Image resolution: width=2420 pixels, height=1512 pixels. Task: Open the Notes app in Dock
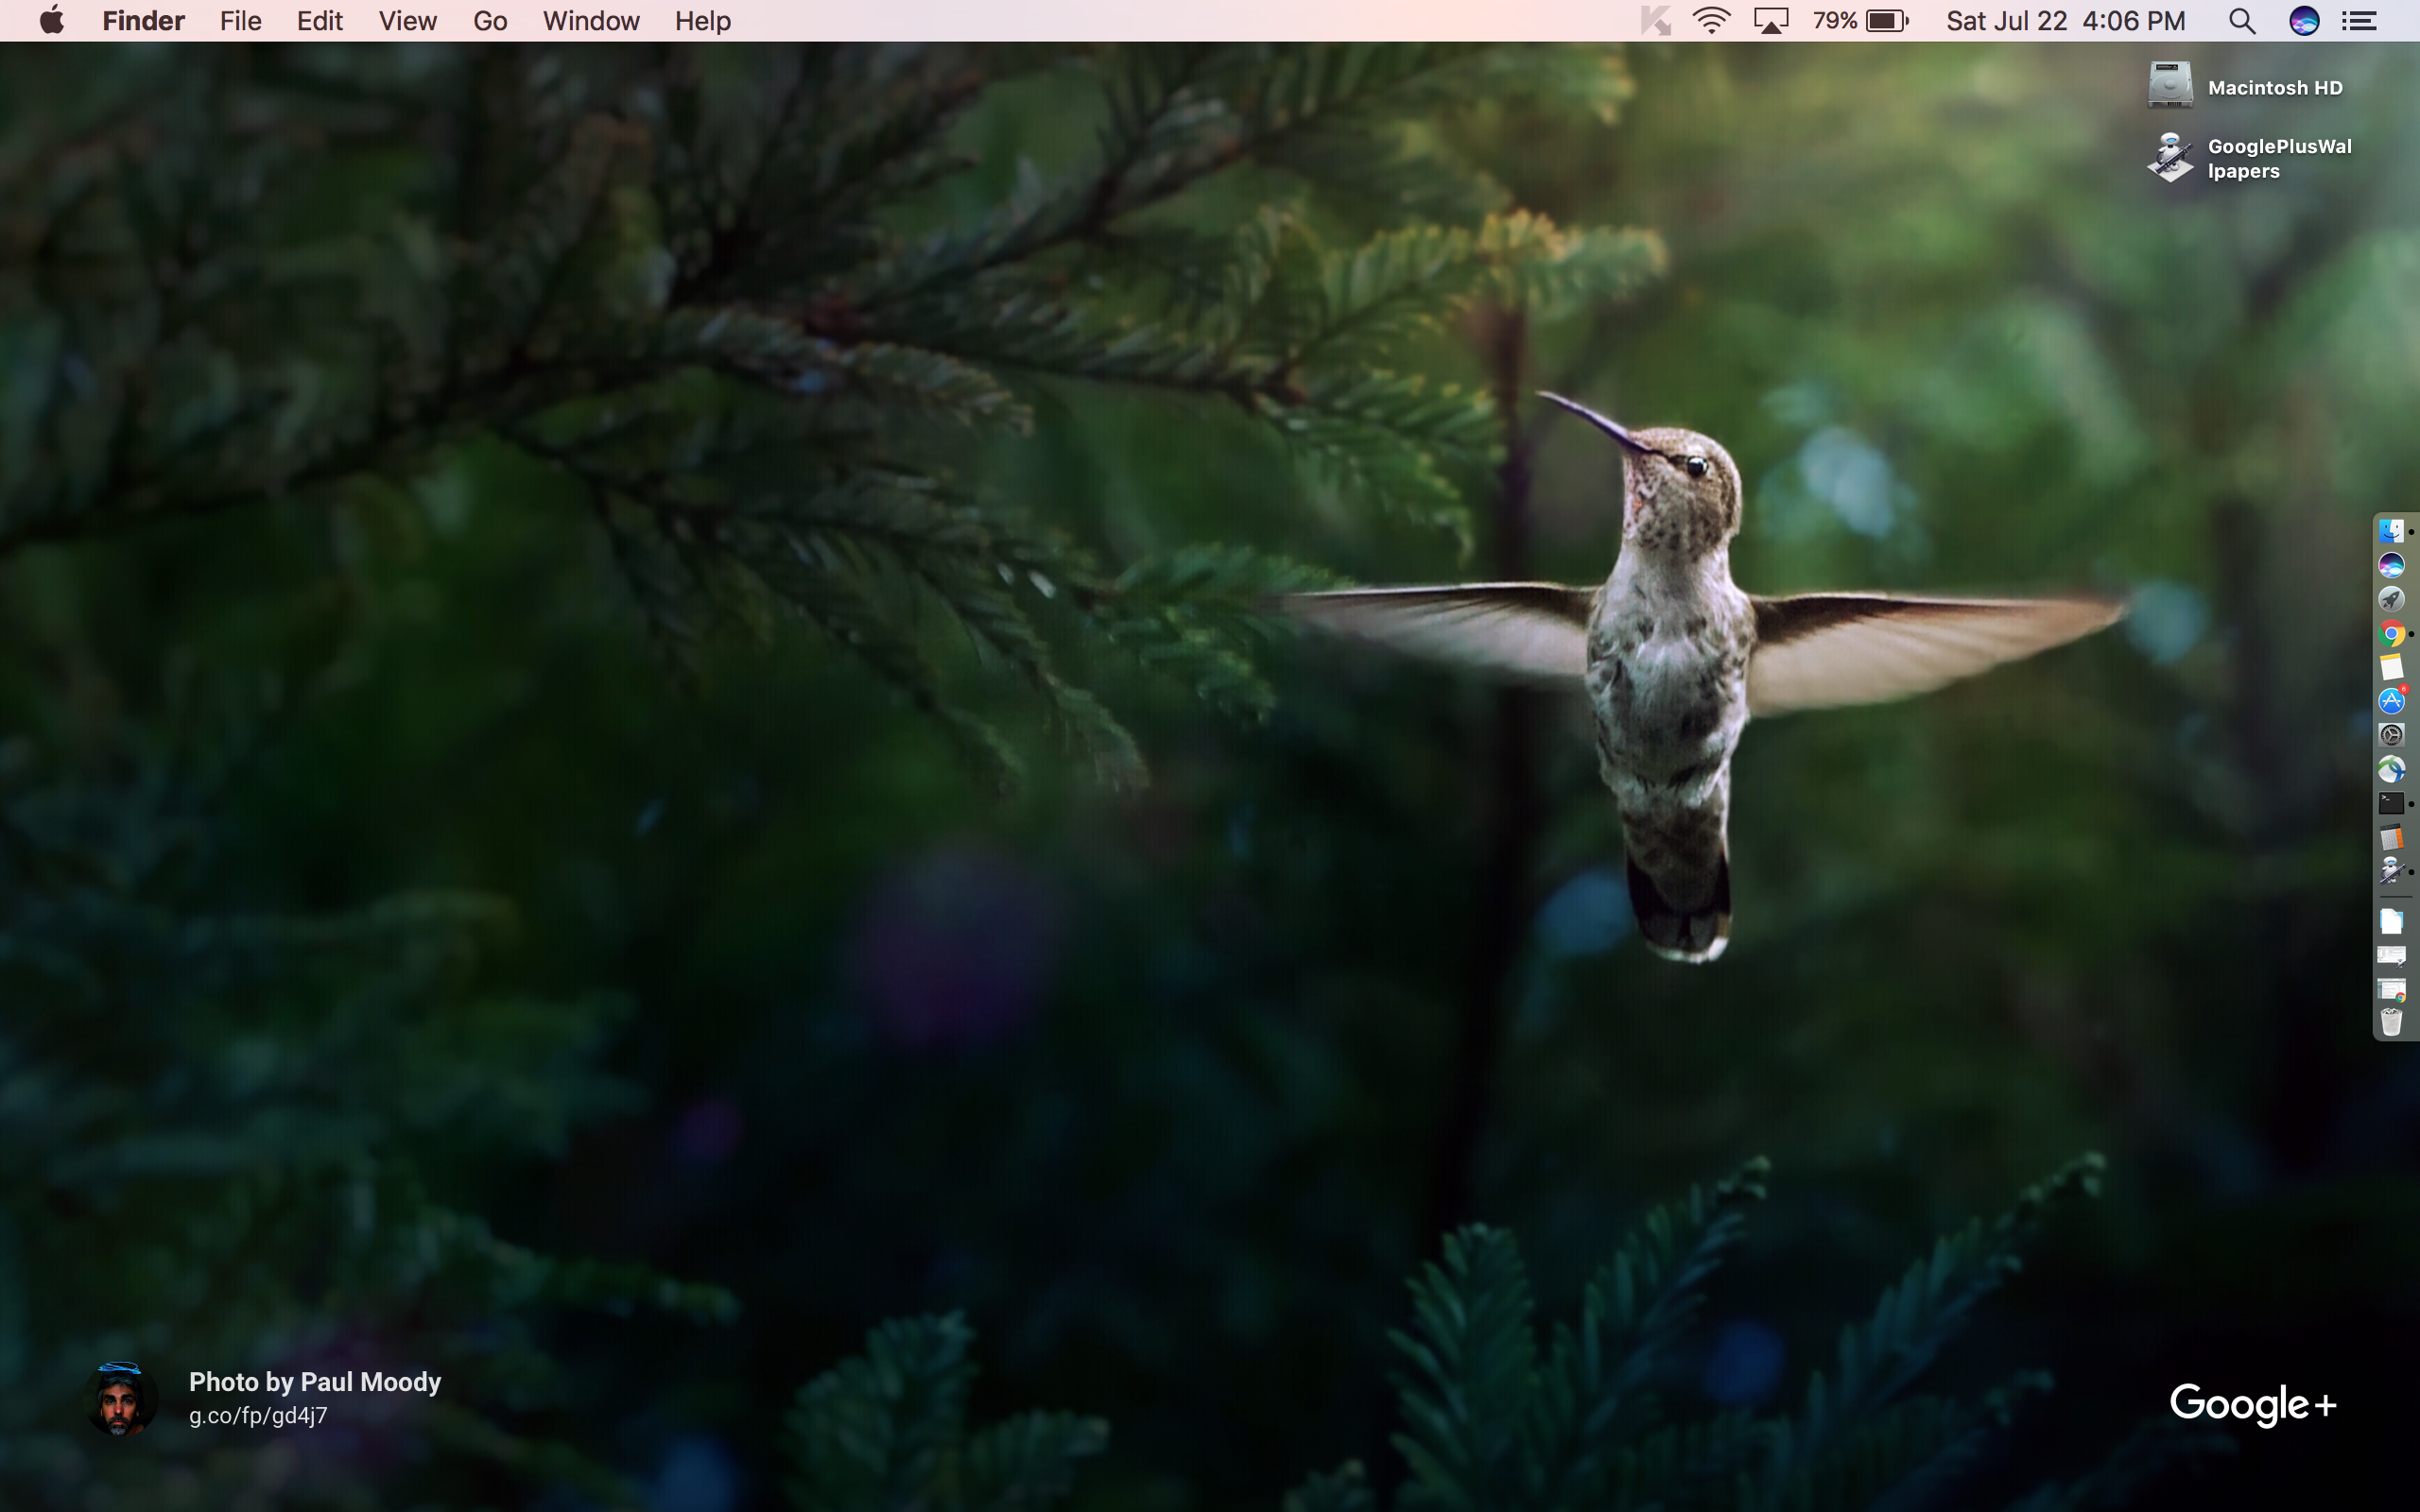pyautogui.click(x=2391, y=667)
